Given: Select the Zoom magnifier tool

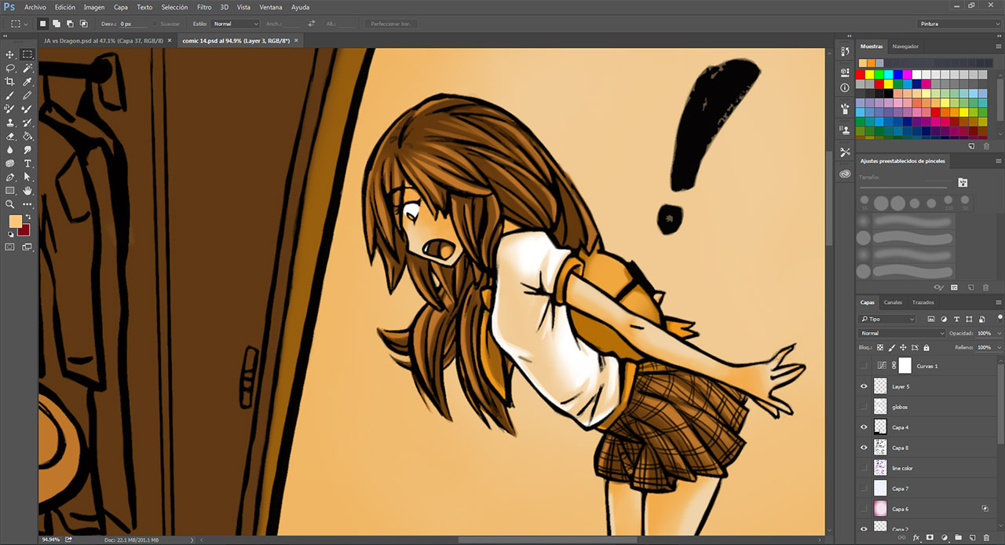Looking at the screenshot, I should [10, 204].
